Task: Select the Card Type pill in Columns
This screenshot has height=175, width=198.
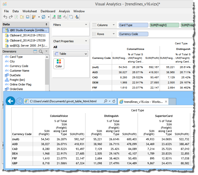Action: (x=133, y=25)
